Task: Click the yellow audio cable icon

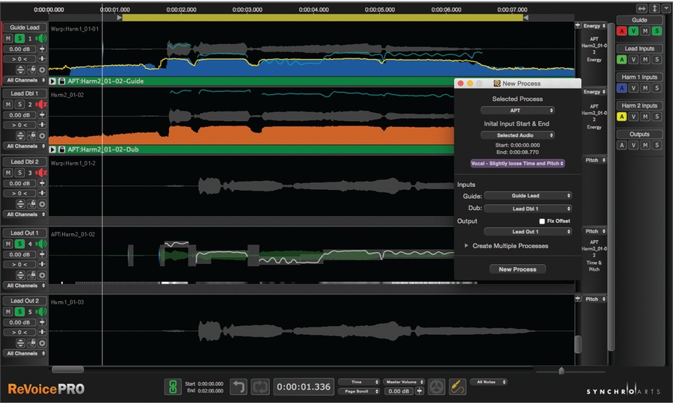Action: [458, 387]
